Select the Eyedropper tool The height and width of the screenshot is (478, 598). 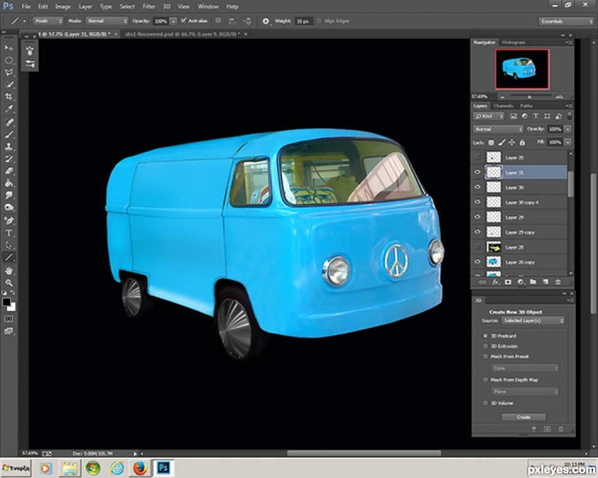pyautogui.click(x=9, y=108)
